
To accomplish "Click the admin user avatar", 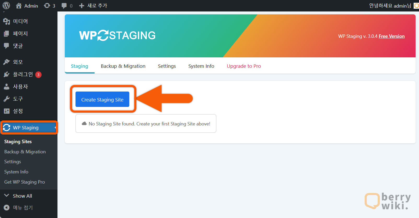I will 417,5.
